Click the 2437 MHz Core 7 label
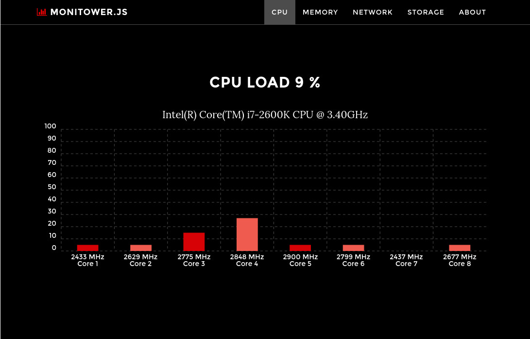The width and height of the screenshot is (530, 339). (406, 260)
